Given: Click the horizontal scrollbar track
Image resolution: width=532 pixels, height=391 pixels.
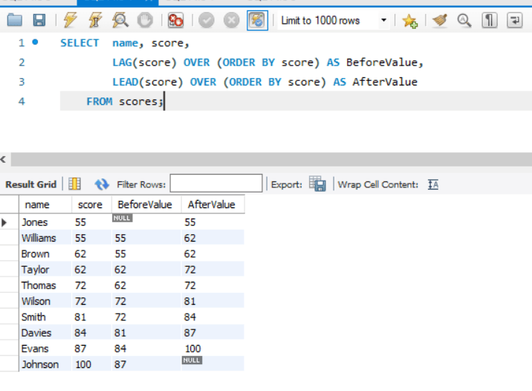Looking at the screenshot, I should pos(271,159).
